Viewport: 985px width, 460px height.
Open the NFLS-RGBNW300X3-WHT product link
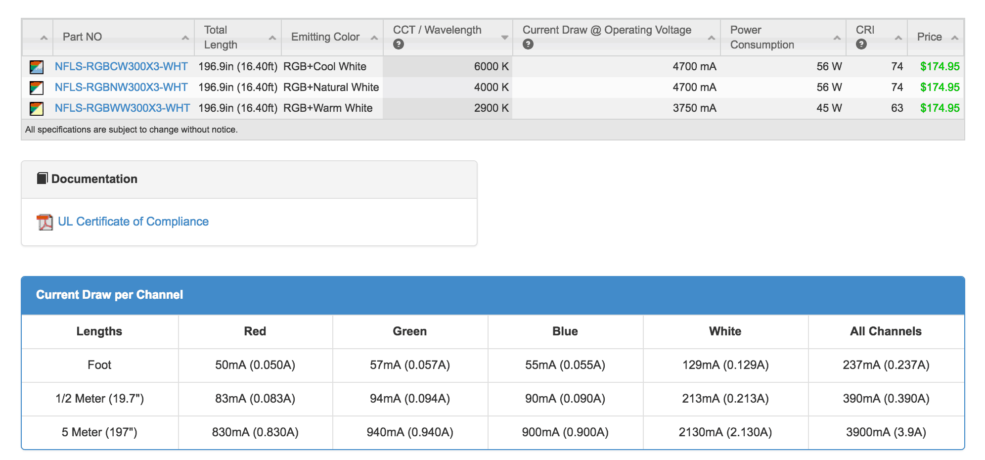[x=122, y=87]
